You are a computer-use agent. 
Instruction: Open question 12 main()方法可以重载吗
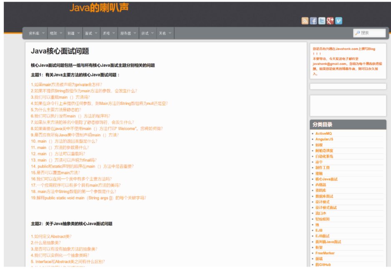[x=58, y=154]
